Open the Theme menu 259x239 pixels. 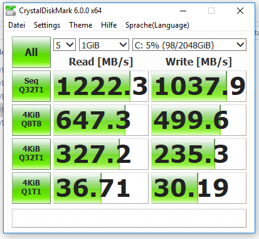point(81,25)
